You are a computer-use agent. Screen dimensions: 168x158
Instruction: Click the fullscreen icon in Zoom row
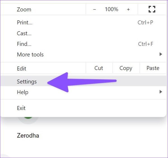coord(152,9)
